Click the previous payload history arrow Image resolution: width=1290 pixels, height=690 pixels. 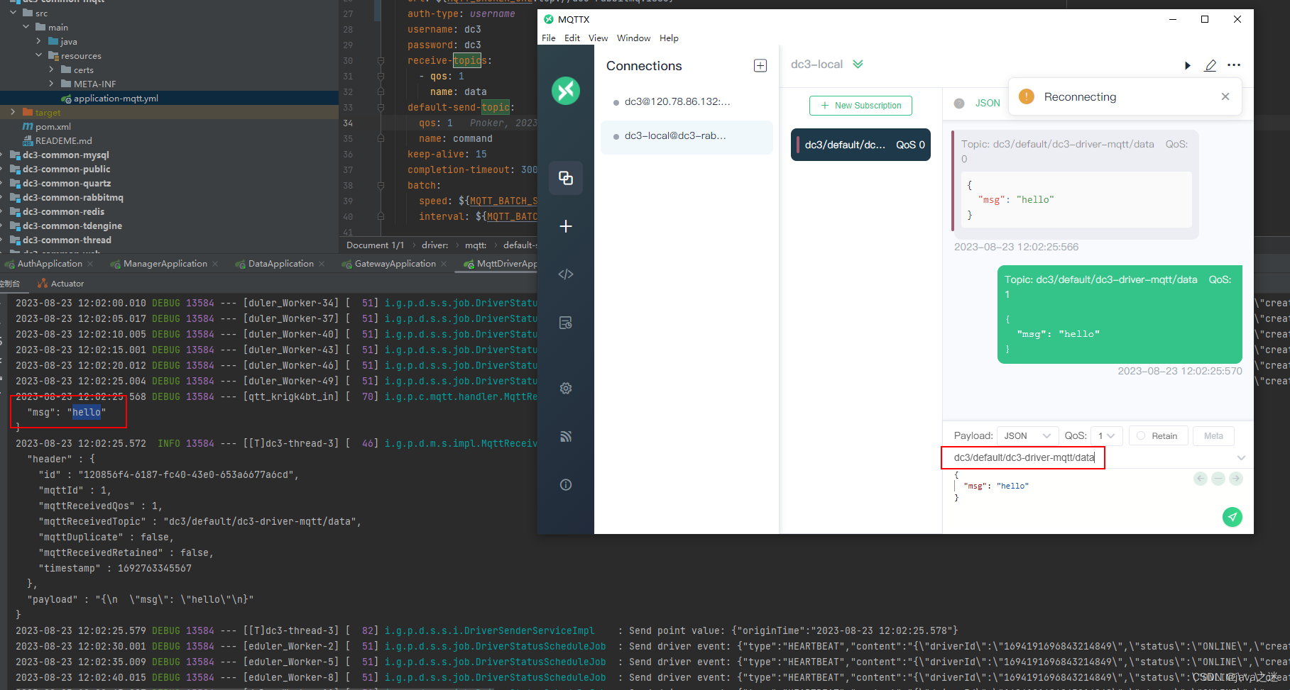1201,479
